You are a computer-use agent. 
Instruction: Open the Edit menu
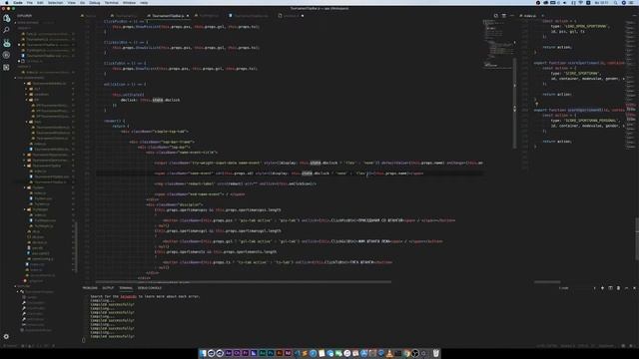click(x=40, y=2)
